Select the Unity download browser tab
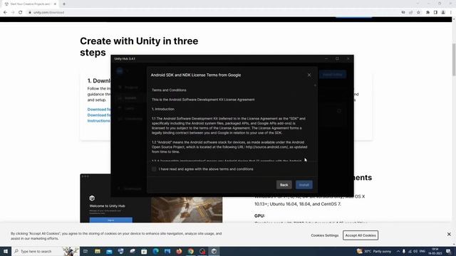 click(30, 4)
